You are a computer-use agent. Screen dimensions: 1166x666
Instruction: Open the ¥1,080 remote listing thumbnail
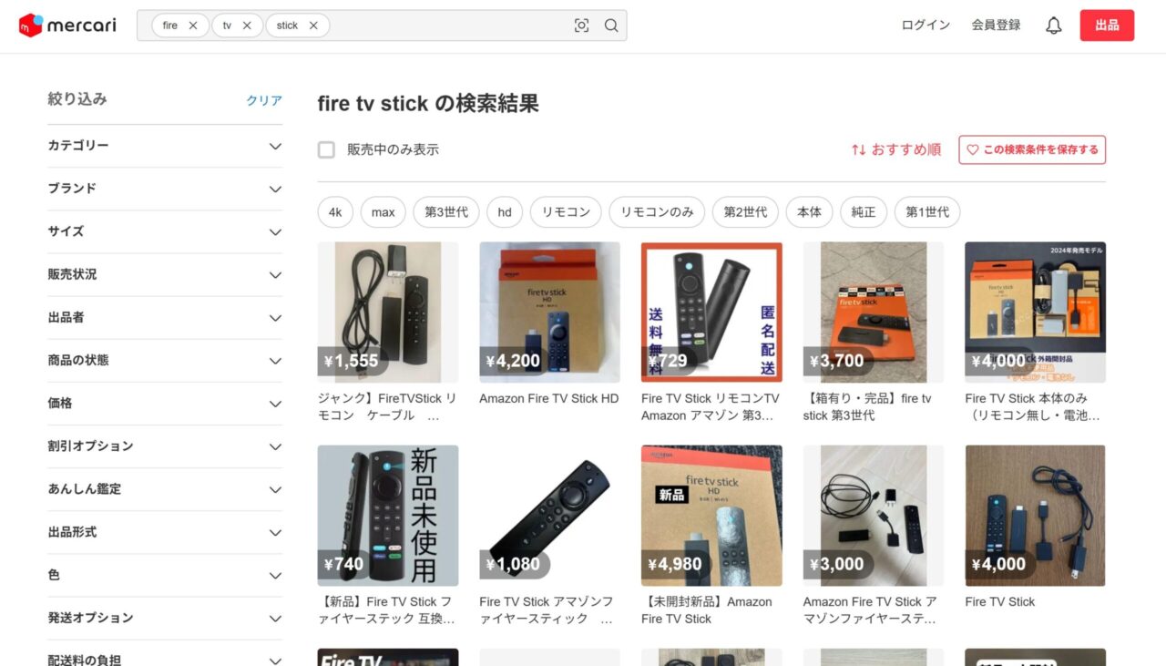549,516
